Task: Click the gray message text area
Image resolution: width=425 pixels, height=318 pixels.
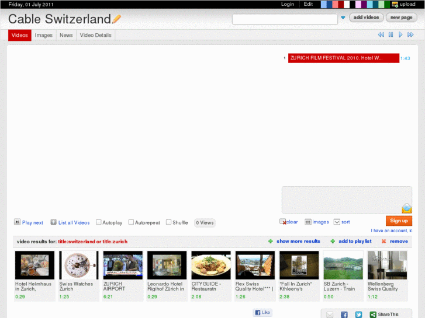Action: tap(347, 200)
